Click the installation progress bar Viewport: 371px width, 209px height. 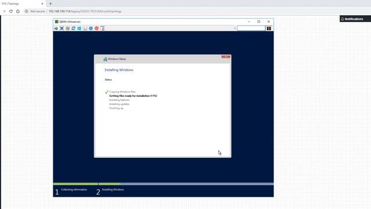[x=163, y=184]
